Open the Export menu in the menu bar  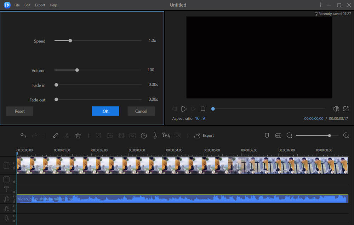click(x=40, y=5)
